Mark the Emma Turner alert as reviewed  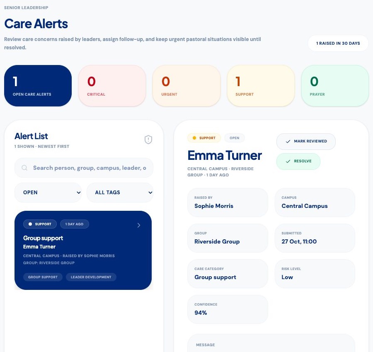pos(306,141)
